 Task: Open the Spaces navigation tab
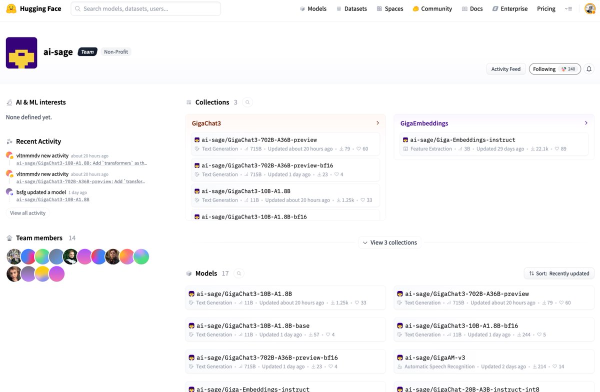point(390,8)
